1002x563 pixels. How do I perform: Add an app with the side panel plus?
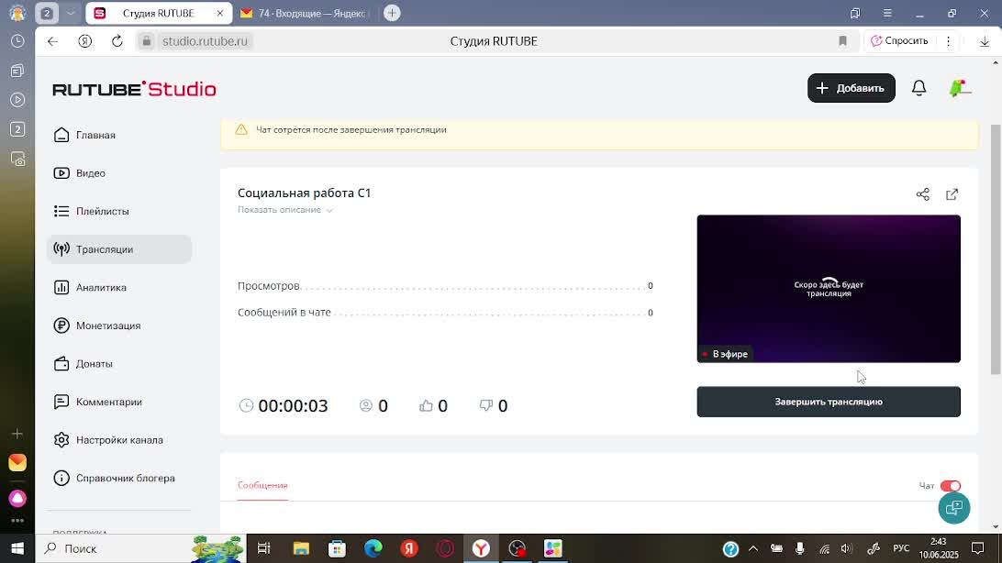click(17, 434)
